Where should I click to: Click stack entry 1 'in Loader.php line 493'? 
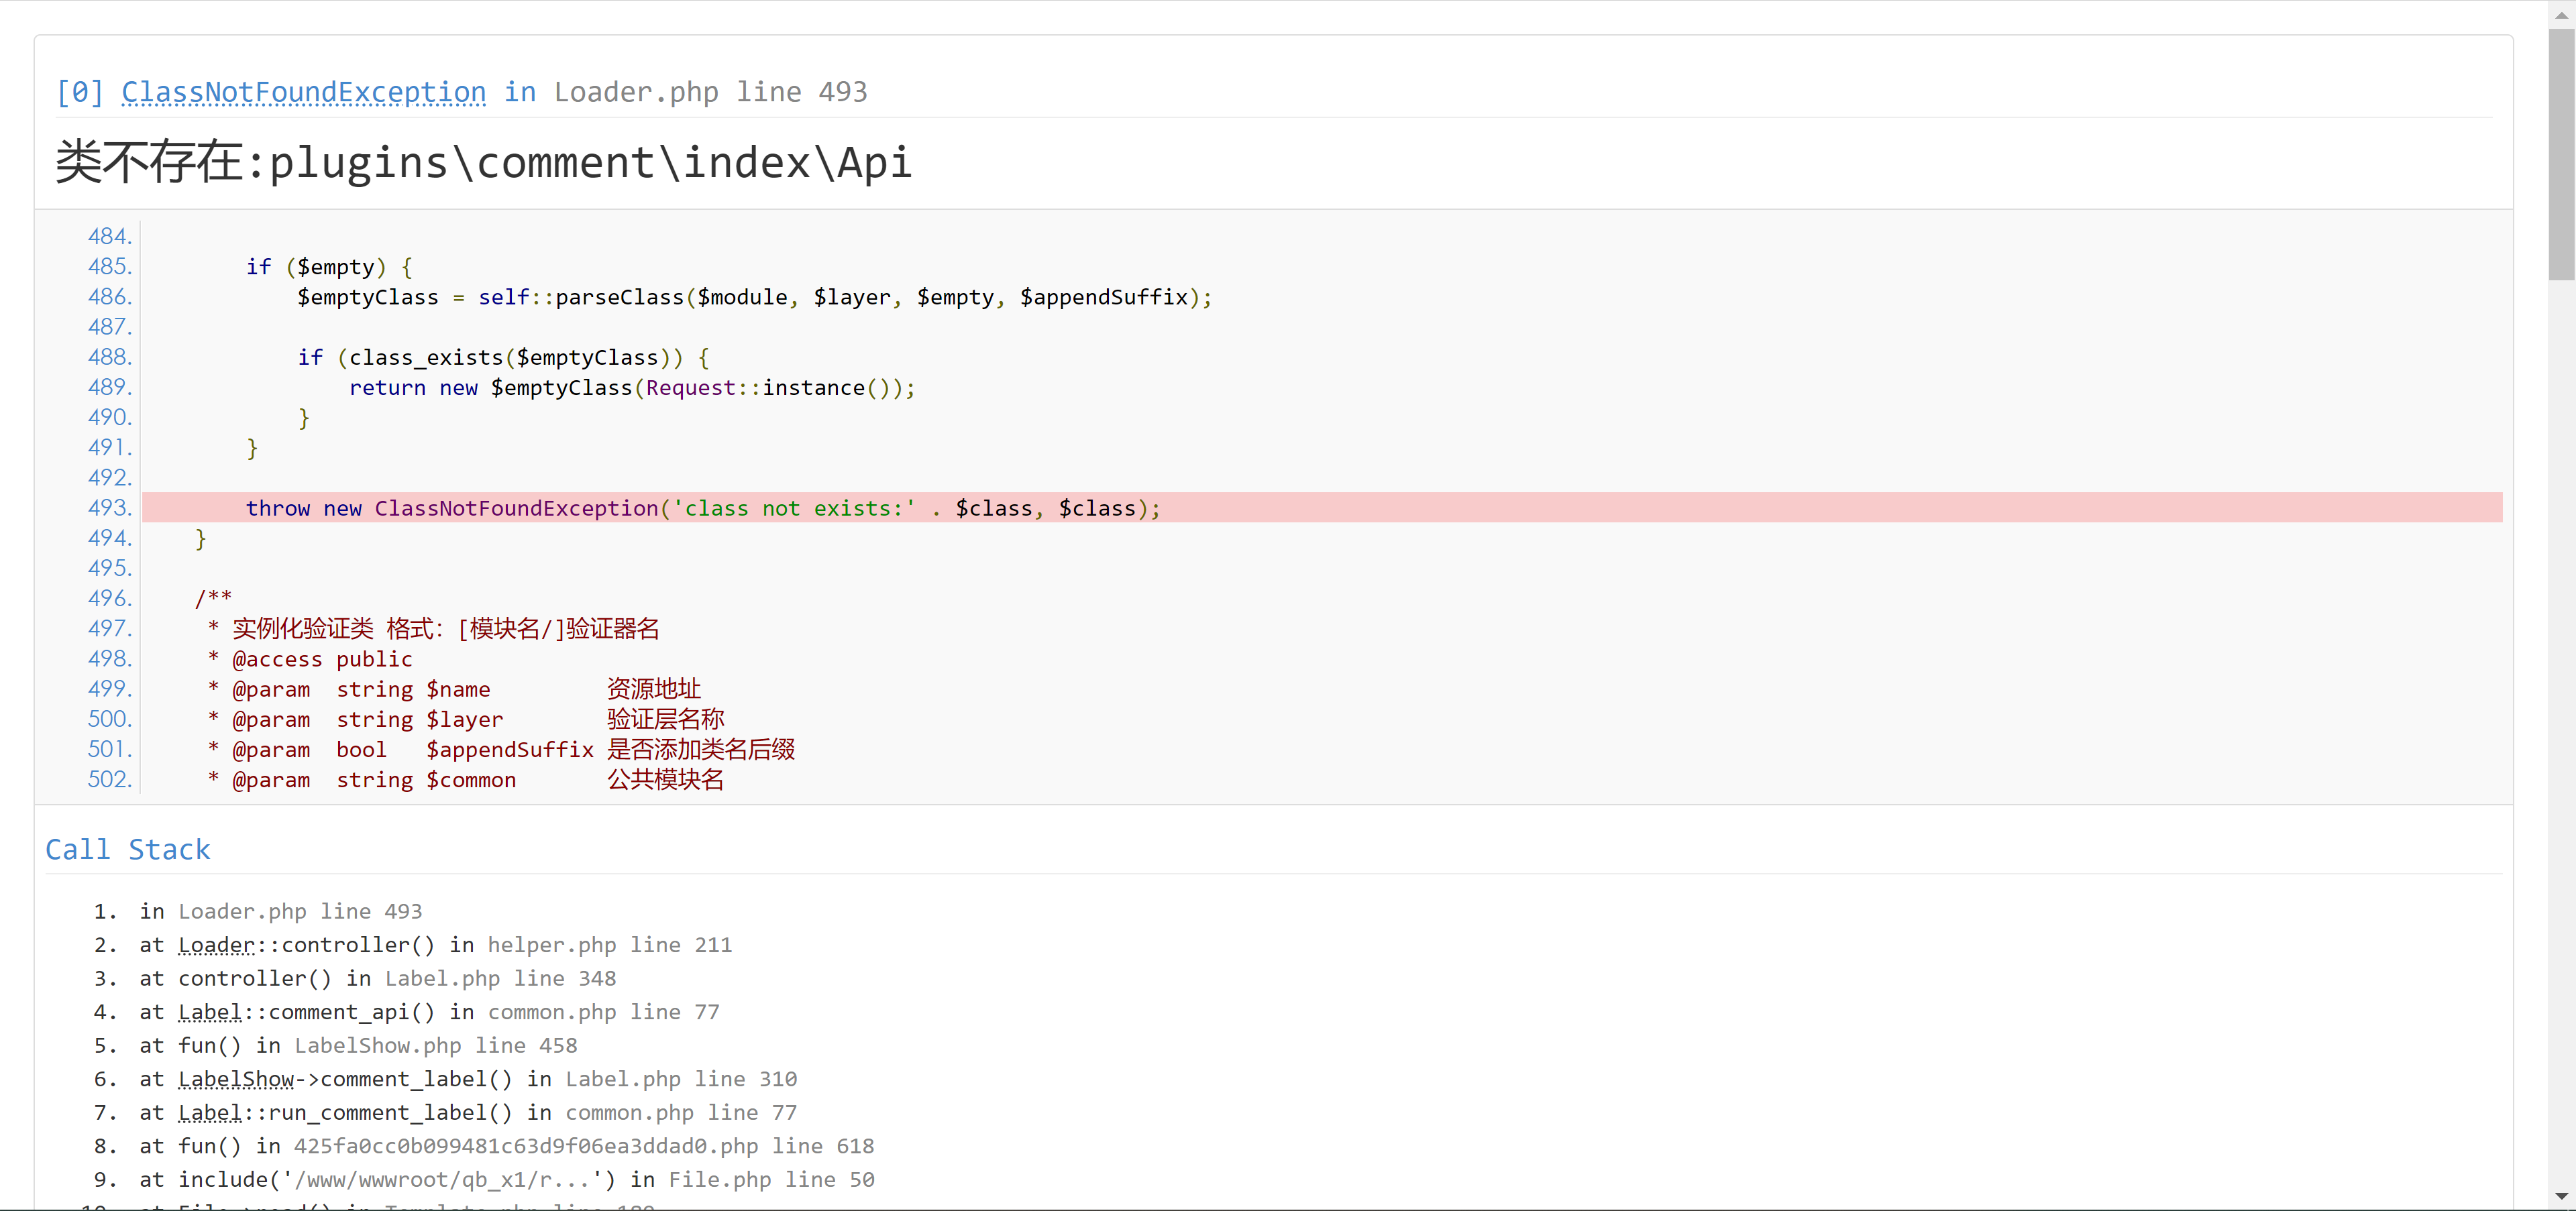281,911
